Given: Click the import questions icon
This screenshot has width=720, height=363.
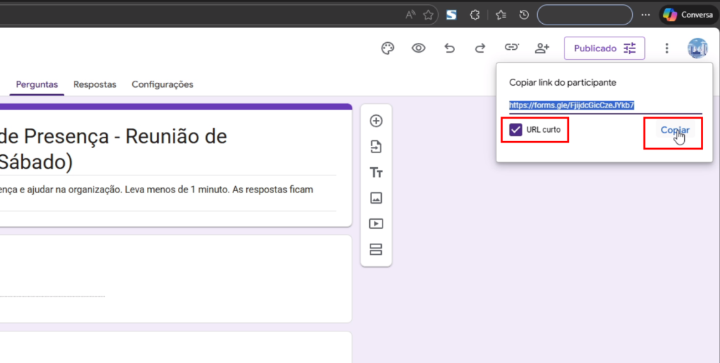Looking at the screenshot, I should click(376, 147).
